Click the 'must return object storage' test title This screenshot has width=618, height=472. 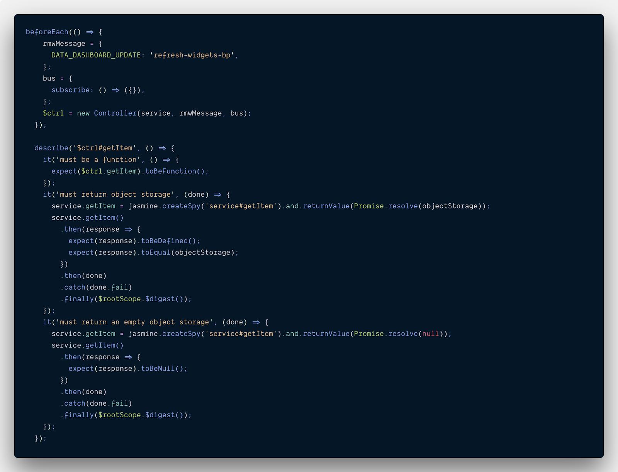[x=115, y=194]
